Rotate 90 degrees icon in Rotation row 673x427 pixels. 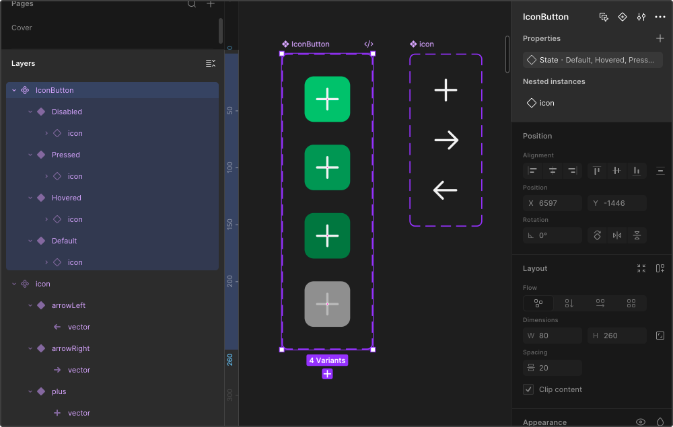[x=597, y=235]
